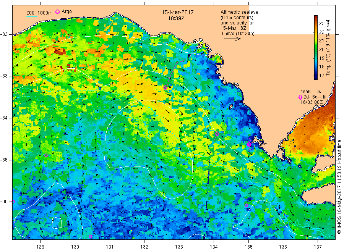Click the dark red top of temperature color bar
Image resolution: width=344 pixels, height=252 pixels.
pos(316,17)
